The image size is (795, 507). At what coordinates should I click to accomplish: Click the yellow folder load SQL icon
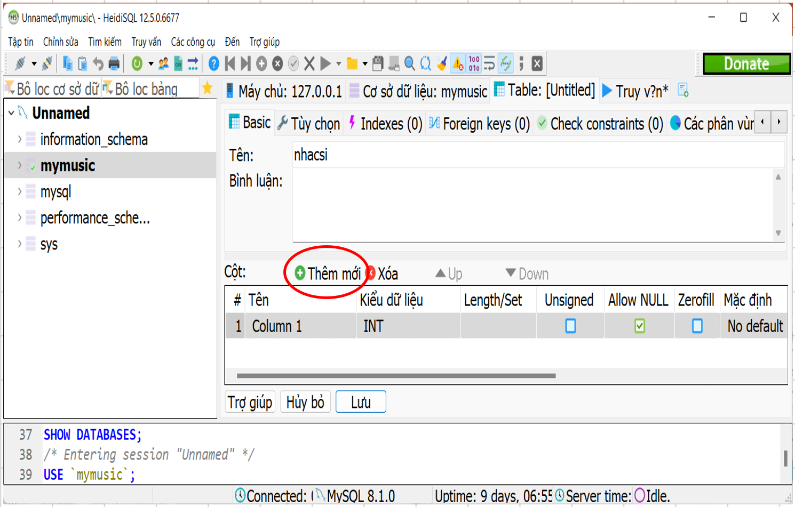pos(352,64)
